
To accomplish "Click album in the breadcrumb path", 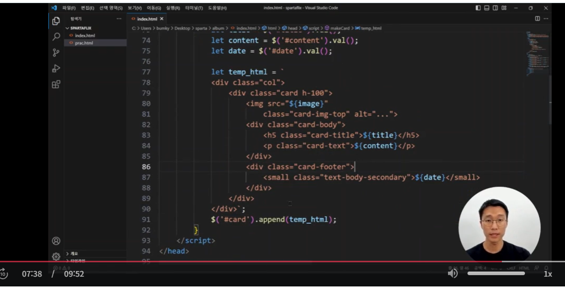I will [218, 28].
